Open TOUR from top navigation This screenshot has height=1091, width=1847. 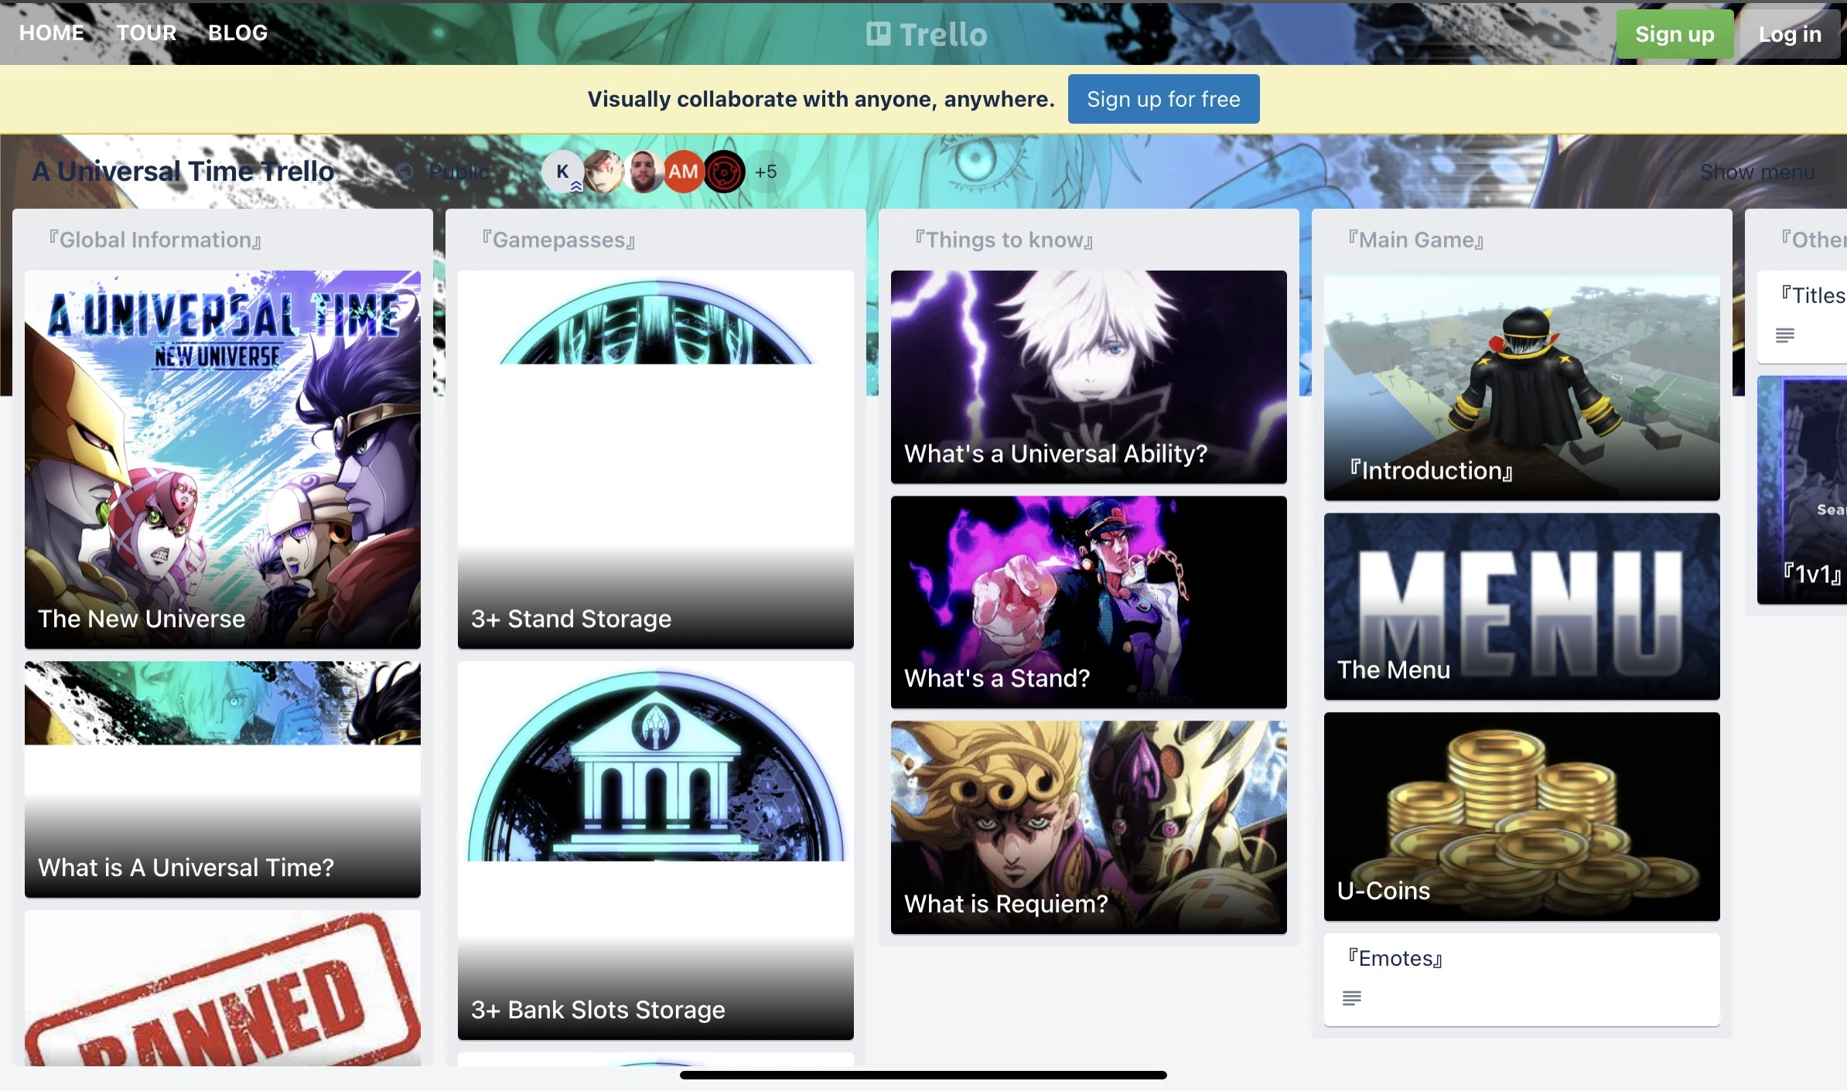pyautogui.click(x=146, y=32)
